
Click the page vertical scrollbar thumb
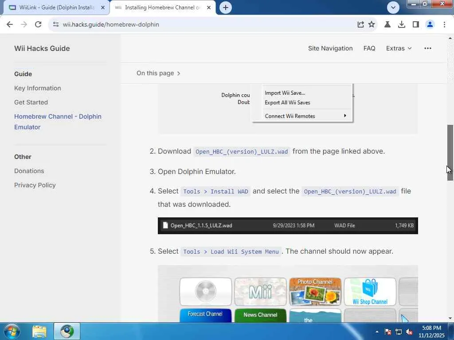450,153
